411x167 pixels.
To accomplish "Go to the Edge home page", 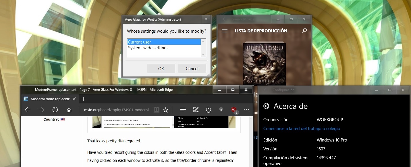I will click(x=69, y=110).
